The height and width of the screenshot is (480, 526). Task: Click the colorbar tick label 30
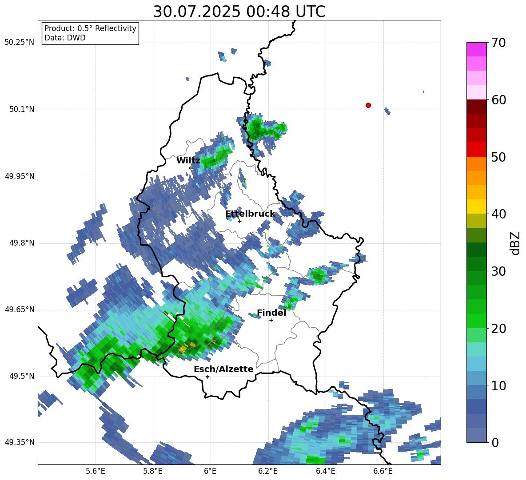[x=498, y=271]
